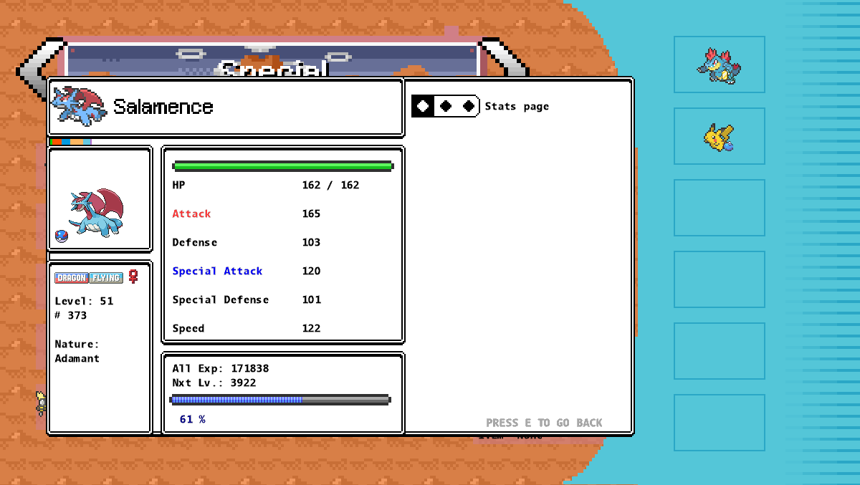Click the red female gender symbol

133,277
